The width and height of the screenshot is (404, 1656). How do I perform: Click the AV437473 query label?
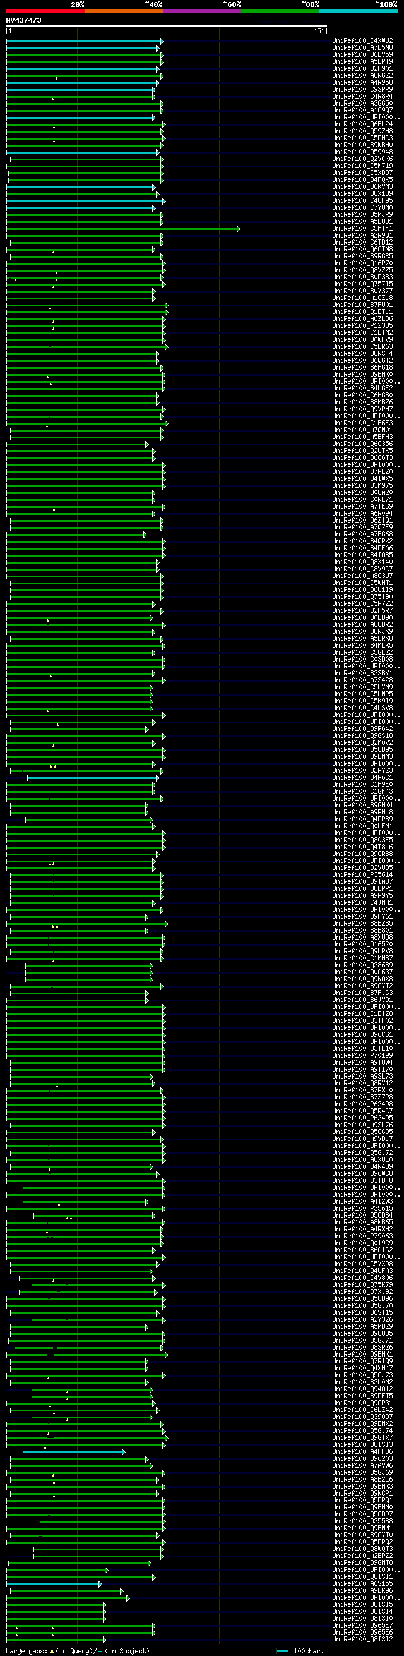[24, 21]
